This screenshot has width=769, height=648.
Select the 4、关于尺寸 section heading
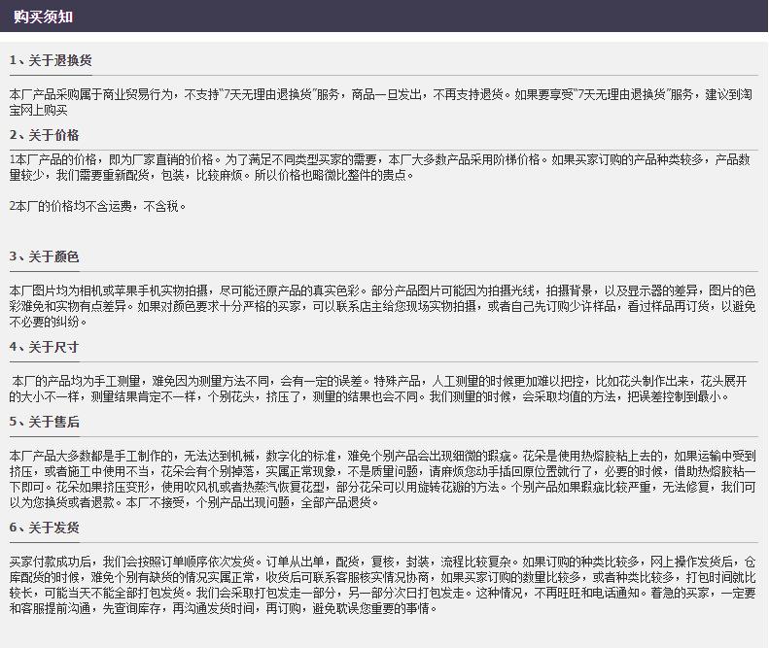[x=45, y=346]
